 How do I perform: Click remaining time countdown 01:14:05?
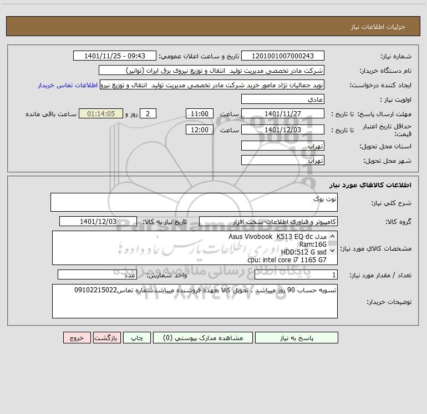pos(101,113)
